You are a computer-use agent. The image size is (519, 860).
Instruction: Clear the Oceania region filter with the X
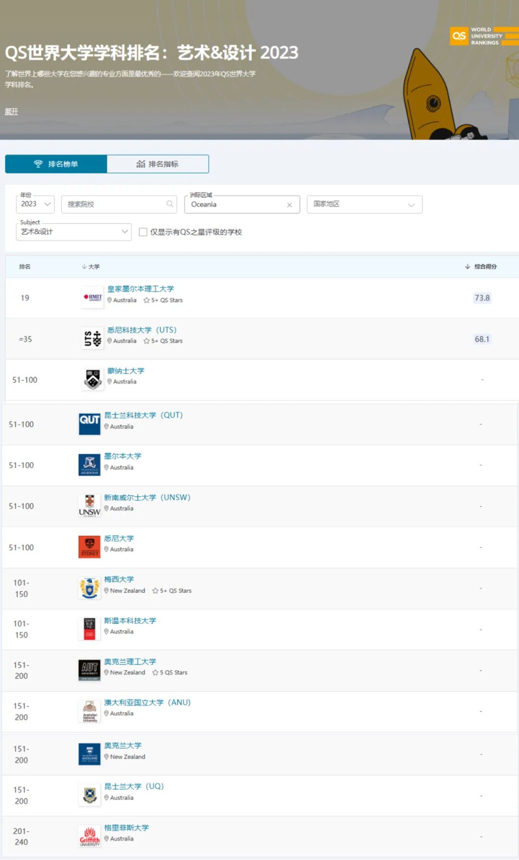[x=289, y=205]
